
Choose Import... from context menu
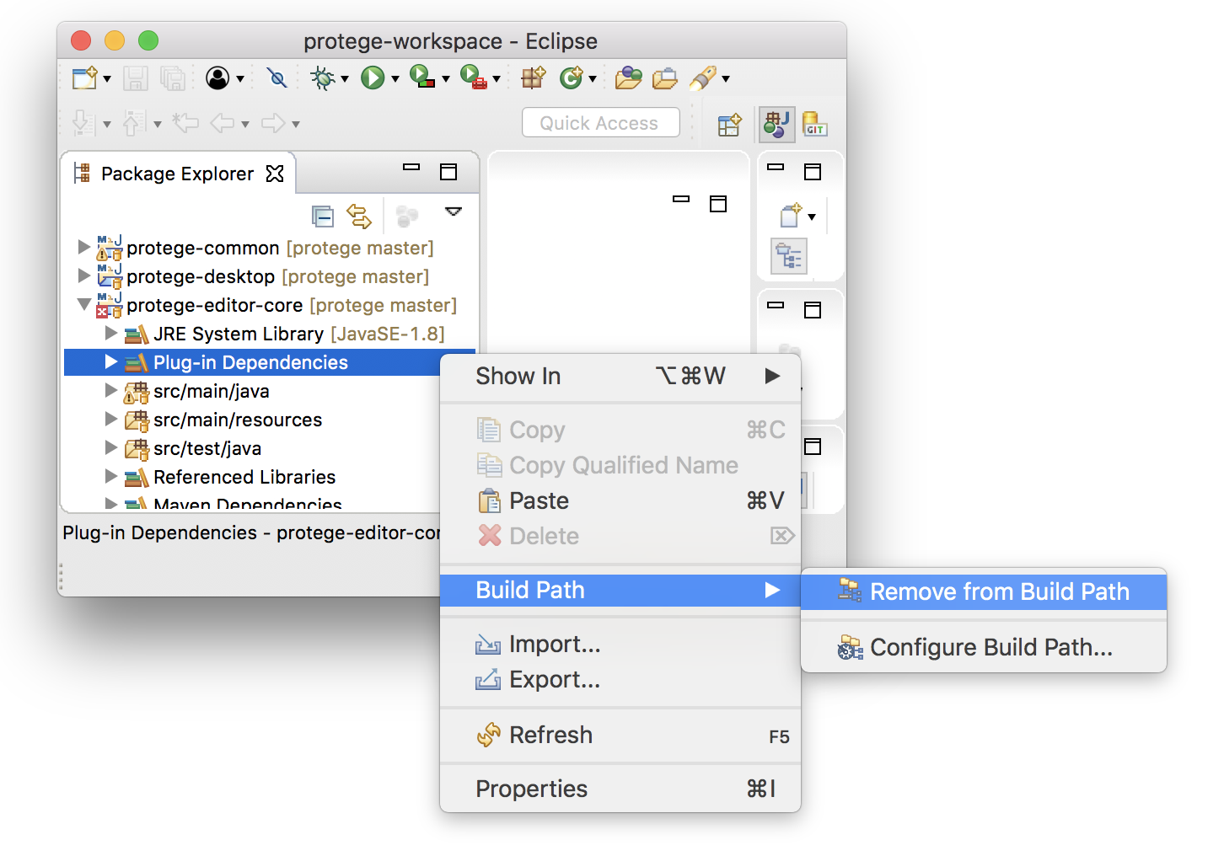(620, 645)
